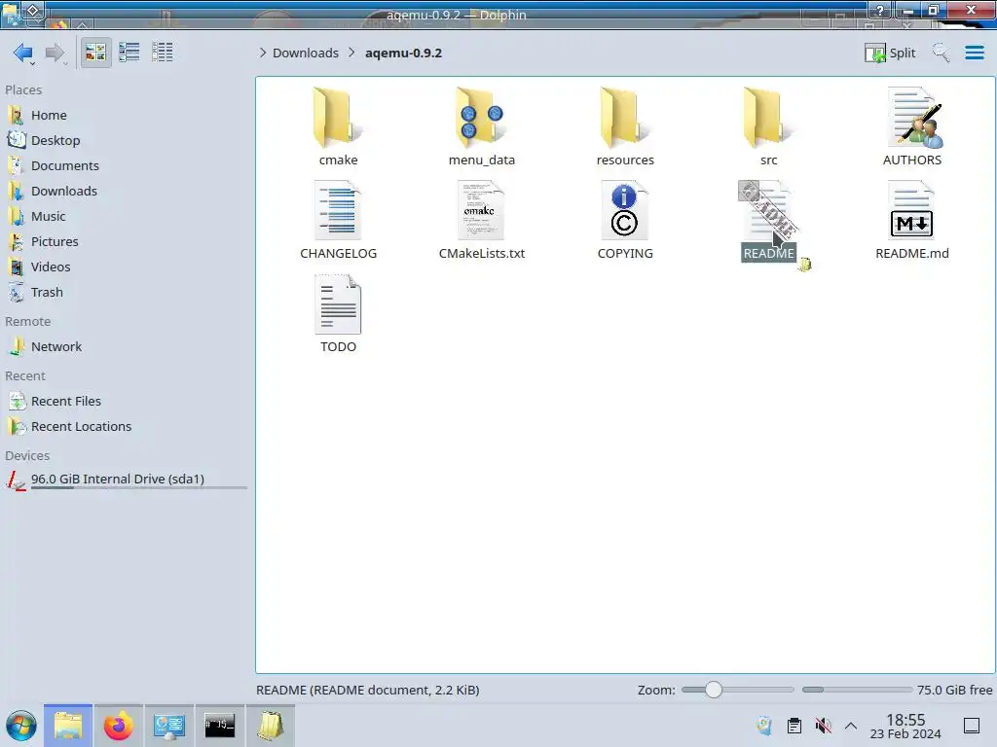This screenshot has height=747, width=997.
Task: Select the README file icon
Action: (x=769, y=211)
